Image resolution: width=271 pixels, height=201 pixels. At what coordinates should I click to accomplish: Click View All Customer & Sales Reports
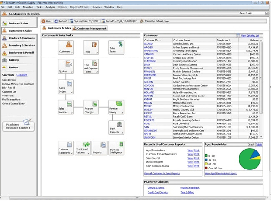[x=162, y=173]
